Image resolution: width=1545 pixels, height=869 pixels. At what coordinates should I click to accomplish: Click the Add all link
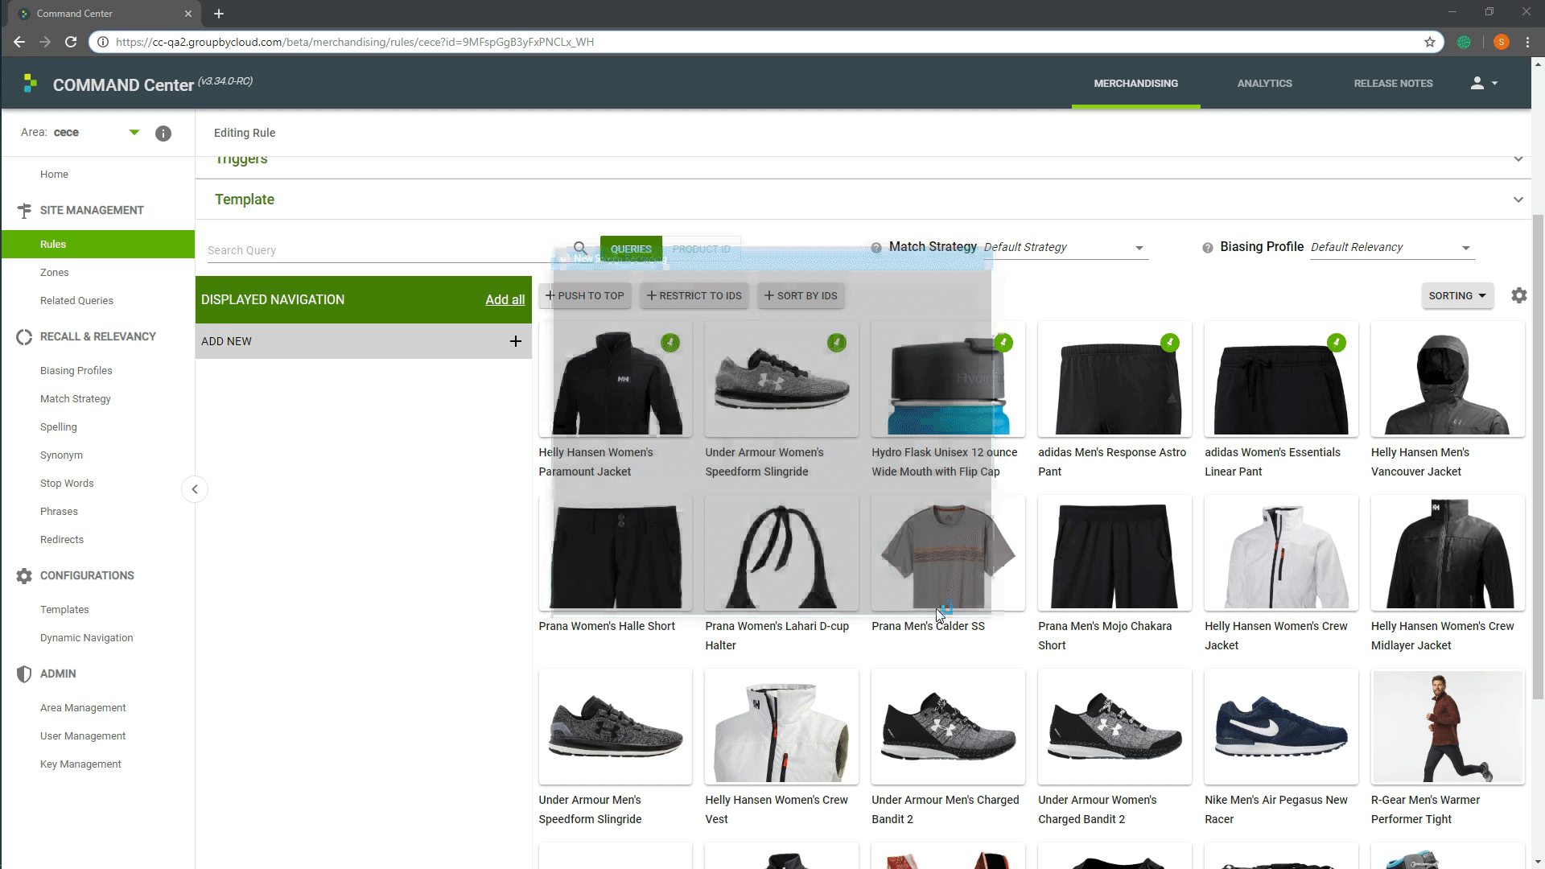click(x=505, y=300)
